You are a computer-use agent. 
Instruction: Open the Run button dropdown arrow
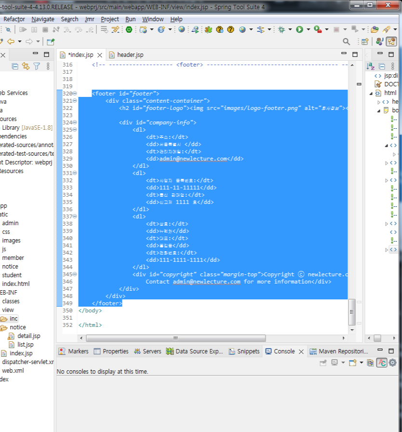tap(308, 29)
